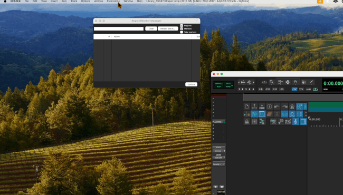The image size is (343, 195).
Task: Enable SLIP edit mode
Action: pos(219,86)
